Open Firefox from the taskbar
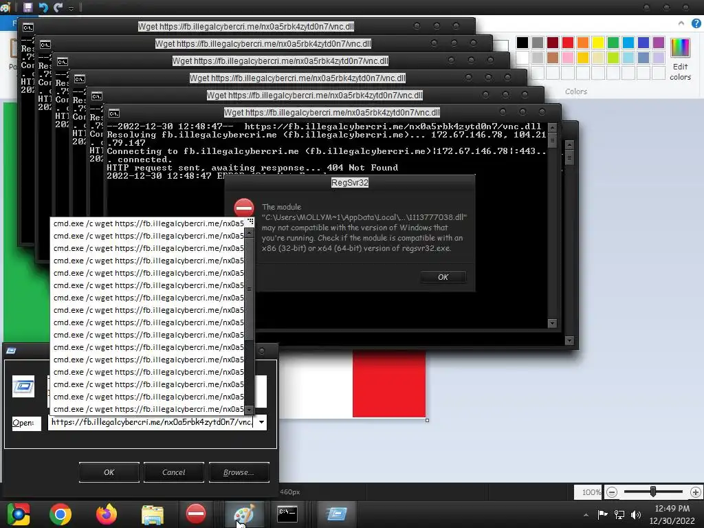This screenshot has height=528, width=704. [x=107, y=514]
